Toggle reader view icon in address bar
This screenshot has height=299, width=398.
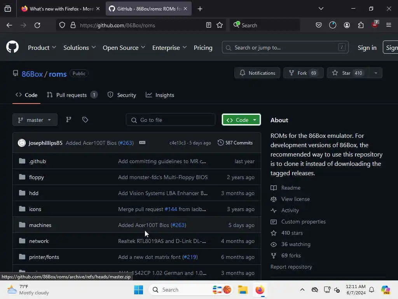pos(209,25)
